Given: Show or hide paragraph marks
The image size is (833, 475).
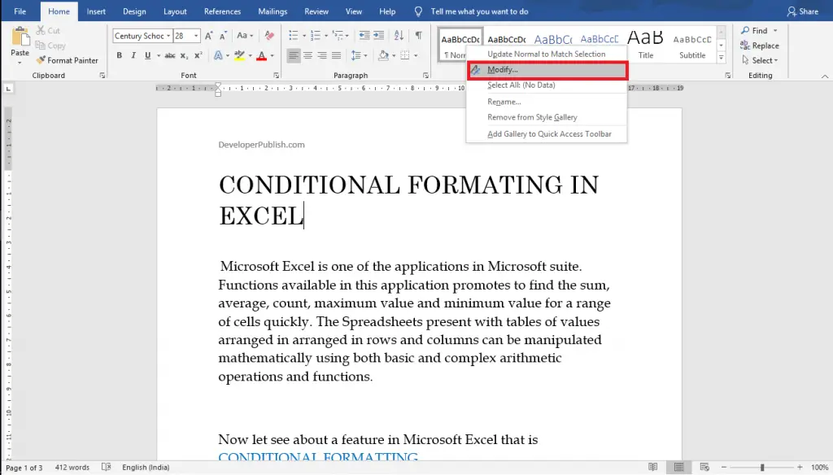Looking at the screenshot, I should point(419,36).
